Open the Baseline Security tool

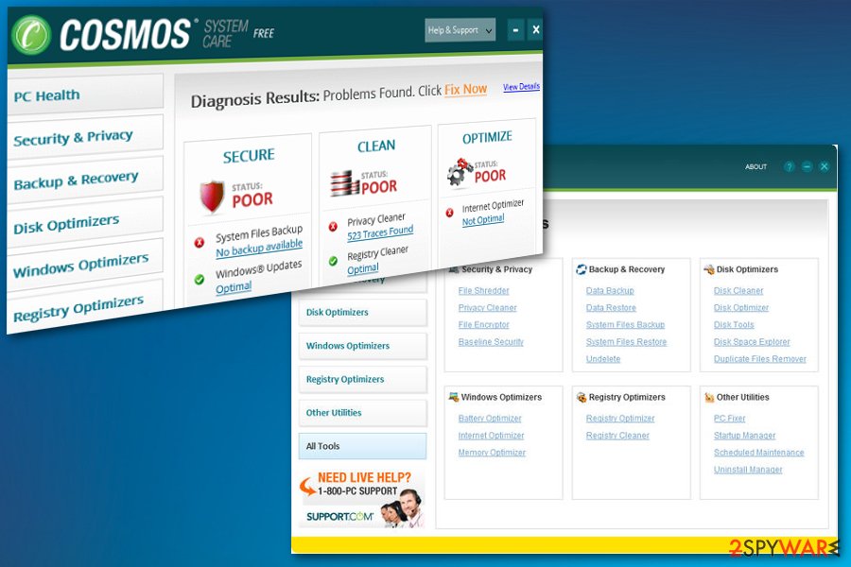click(491, 342)
